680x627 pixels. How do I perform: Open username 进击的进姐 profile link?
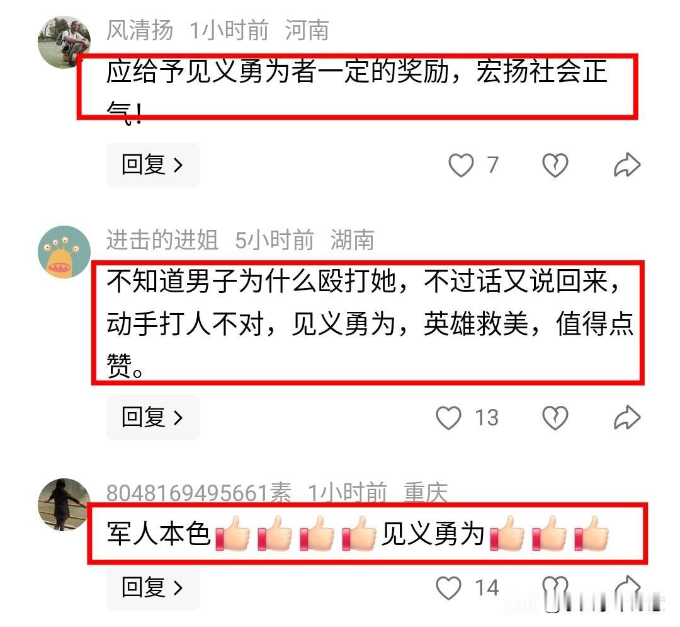[162, 240]
